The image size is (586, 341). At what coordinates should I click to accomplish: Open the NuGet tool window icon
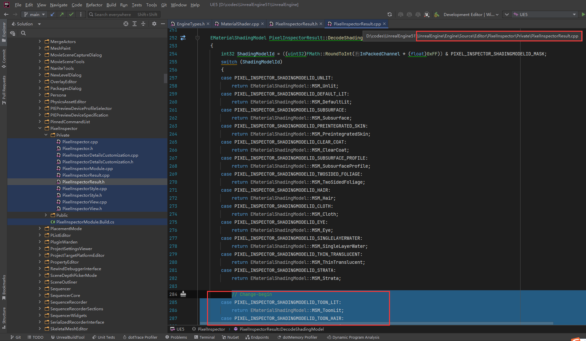point(230,337)
